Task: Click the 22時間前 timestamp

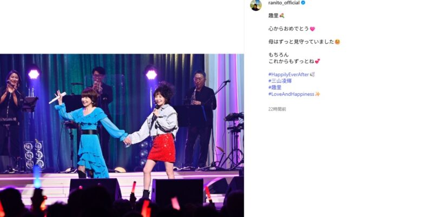Action: (x=277, y=109)
